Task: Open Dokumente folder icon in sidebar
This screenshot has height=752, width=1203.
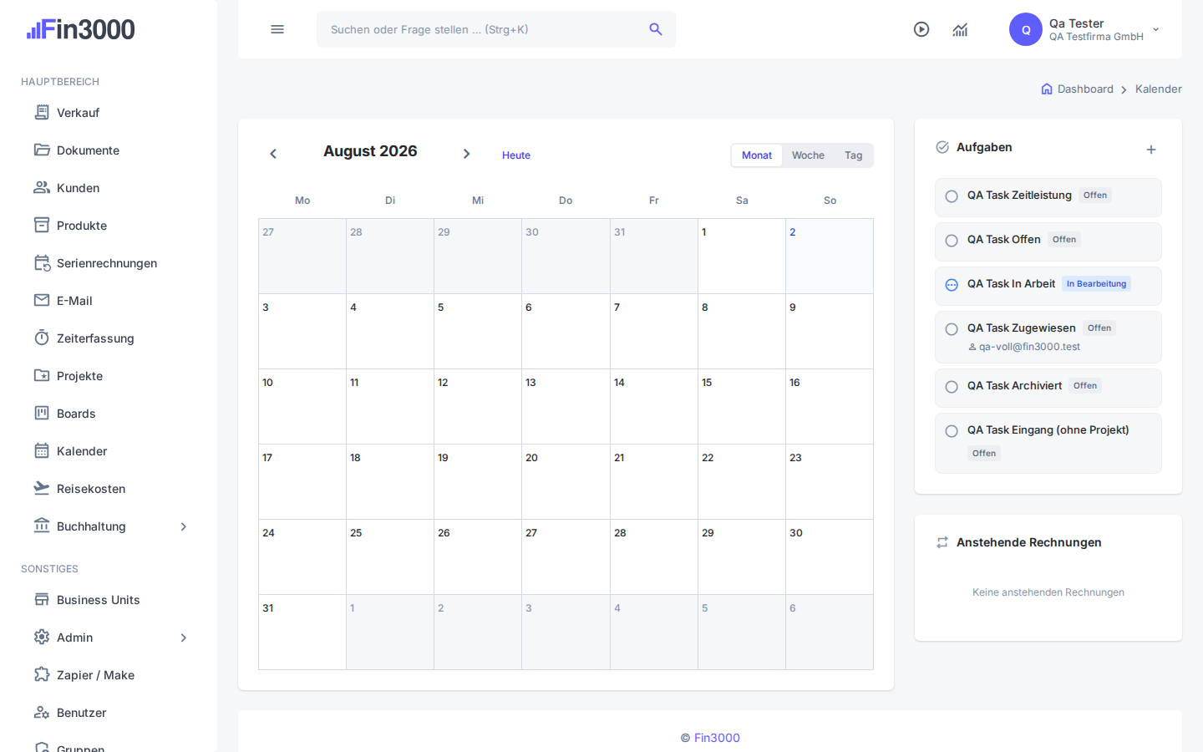Action: 42,150
